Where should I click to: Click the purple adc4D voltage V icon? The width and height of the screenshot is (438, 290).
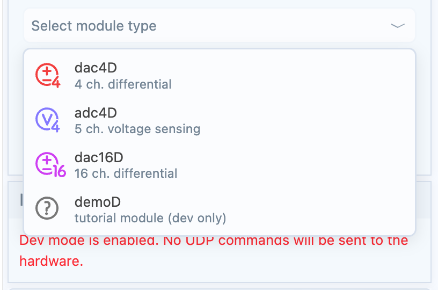coord(47,120)
